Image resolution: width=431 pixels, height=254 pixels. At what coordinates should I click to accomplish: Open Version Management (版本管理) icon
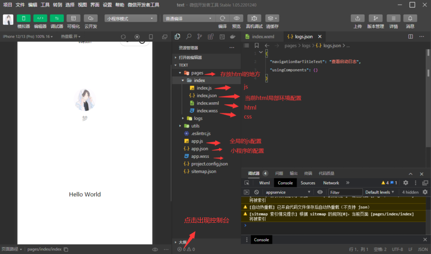pyautogui.click(x=375, y=18)
